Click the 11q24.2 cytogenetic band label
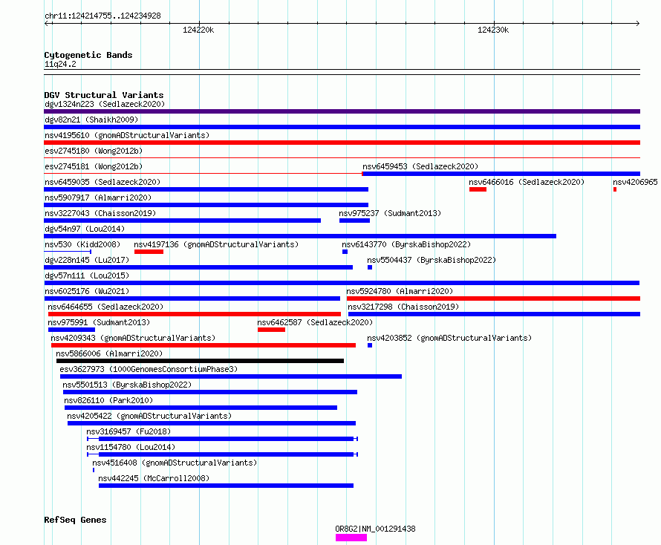 [x=60, y=64]
